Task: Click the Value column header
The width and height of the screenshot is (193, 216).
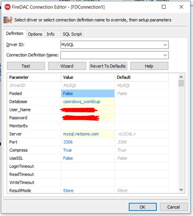Action: 88,77
